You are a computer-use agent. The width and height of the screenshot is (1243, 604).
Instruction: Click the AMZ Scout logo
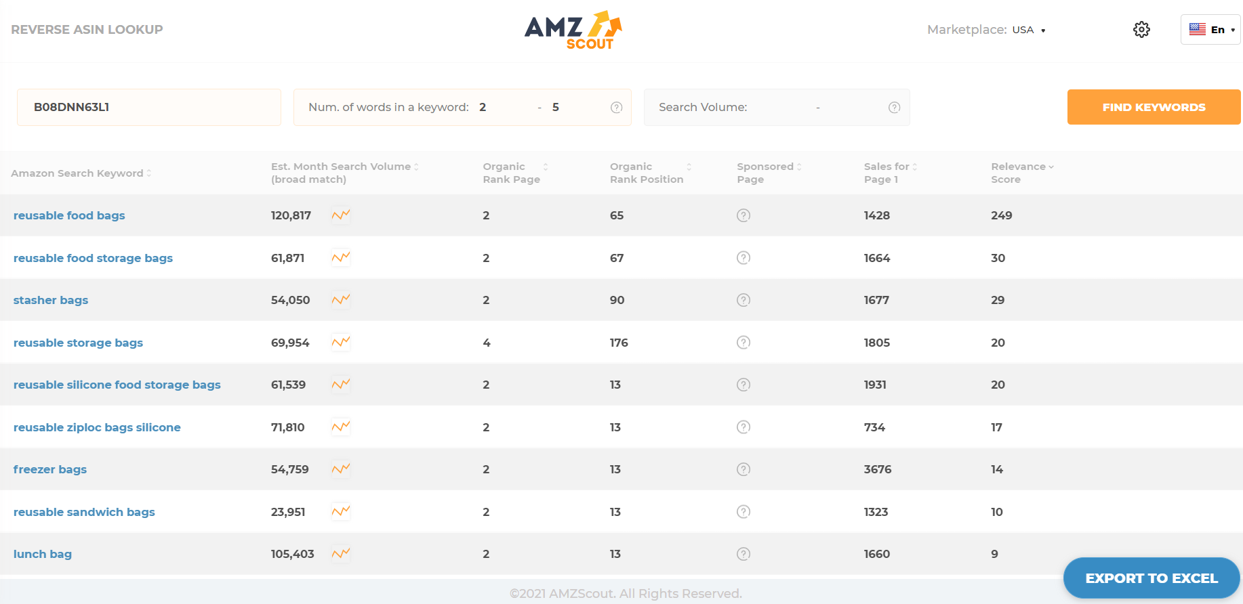[x=573, y=30]
